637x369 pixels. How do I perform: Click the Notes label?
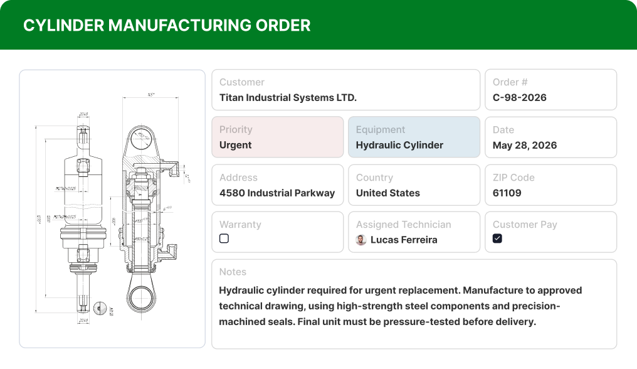[x=233, y=272]
